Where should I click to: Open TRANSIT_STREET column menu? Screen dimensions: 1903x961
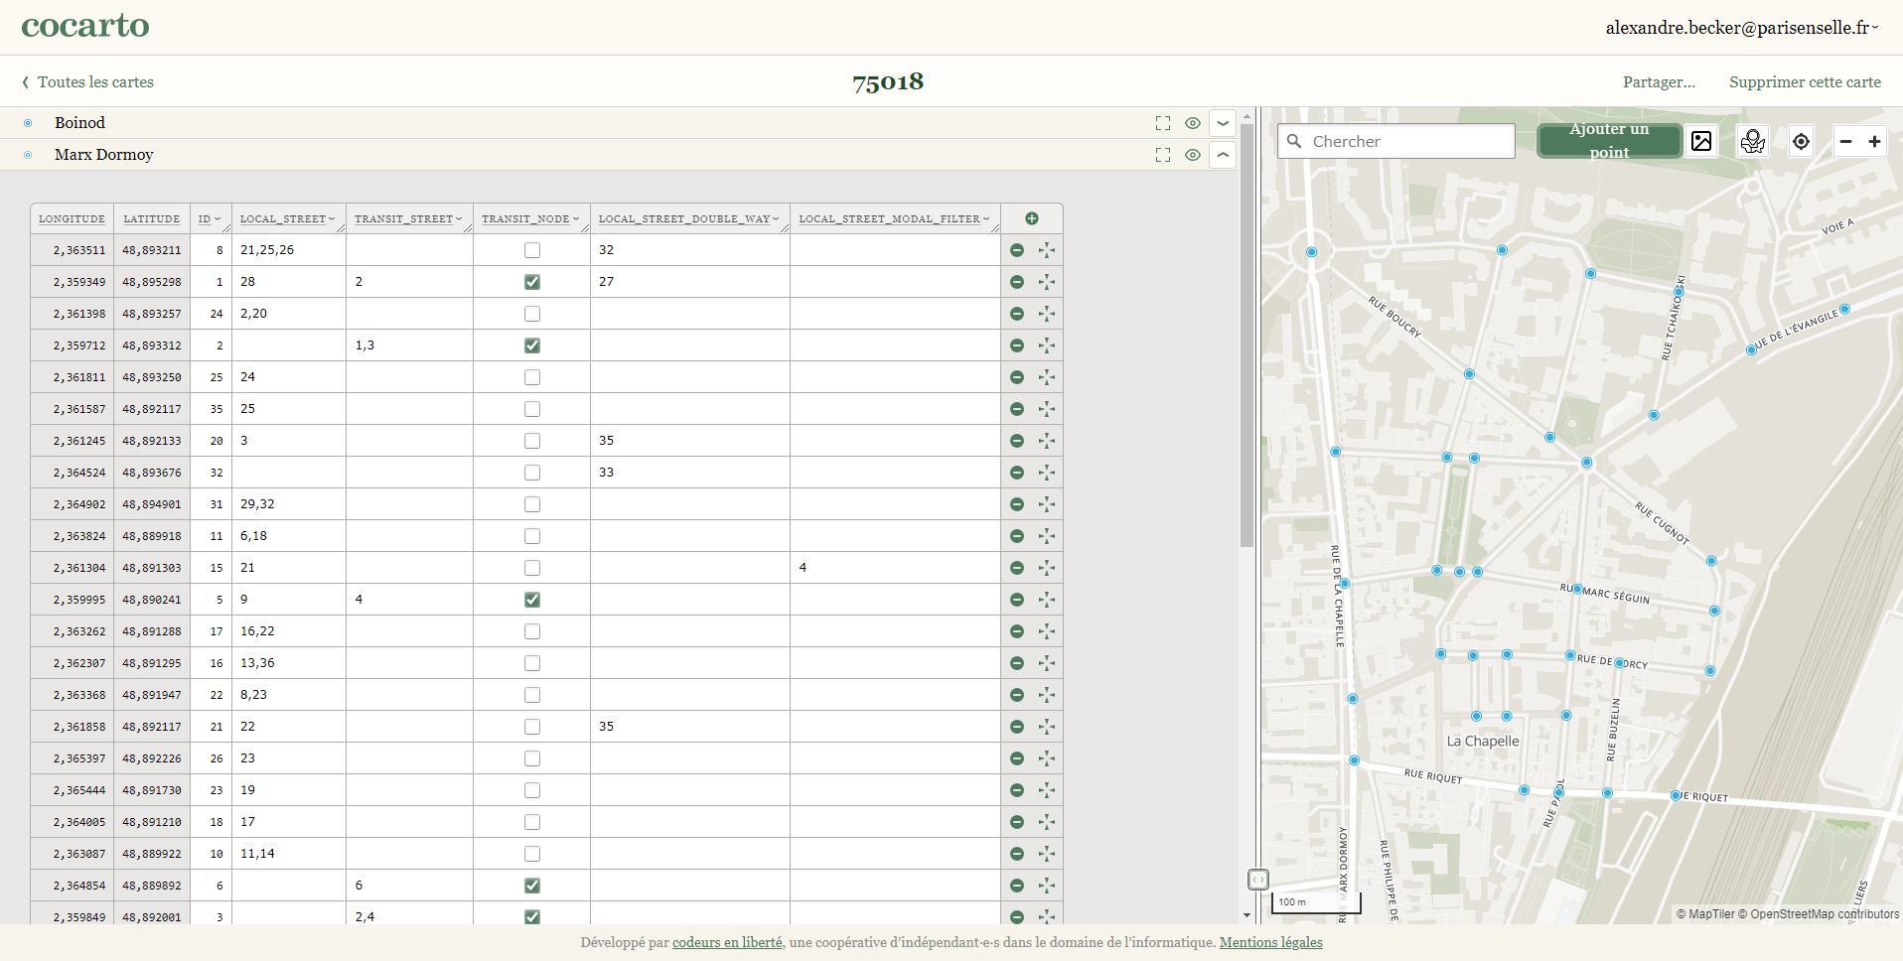tap(459, 219)
